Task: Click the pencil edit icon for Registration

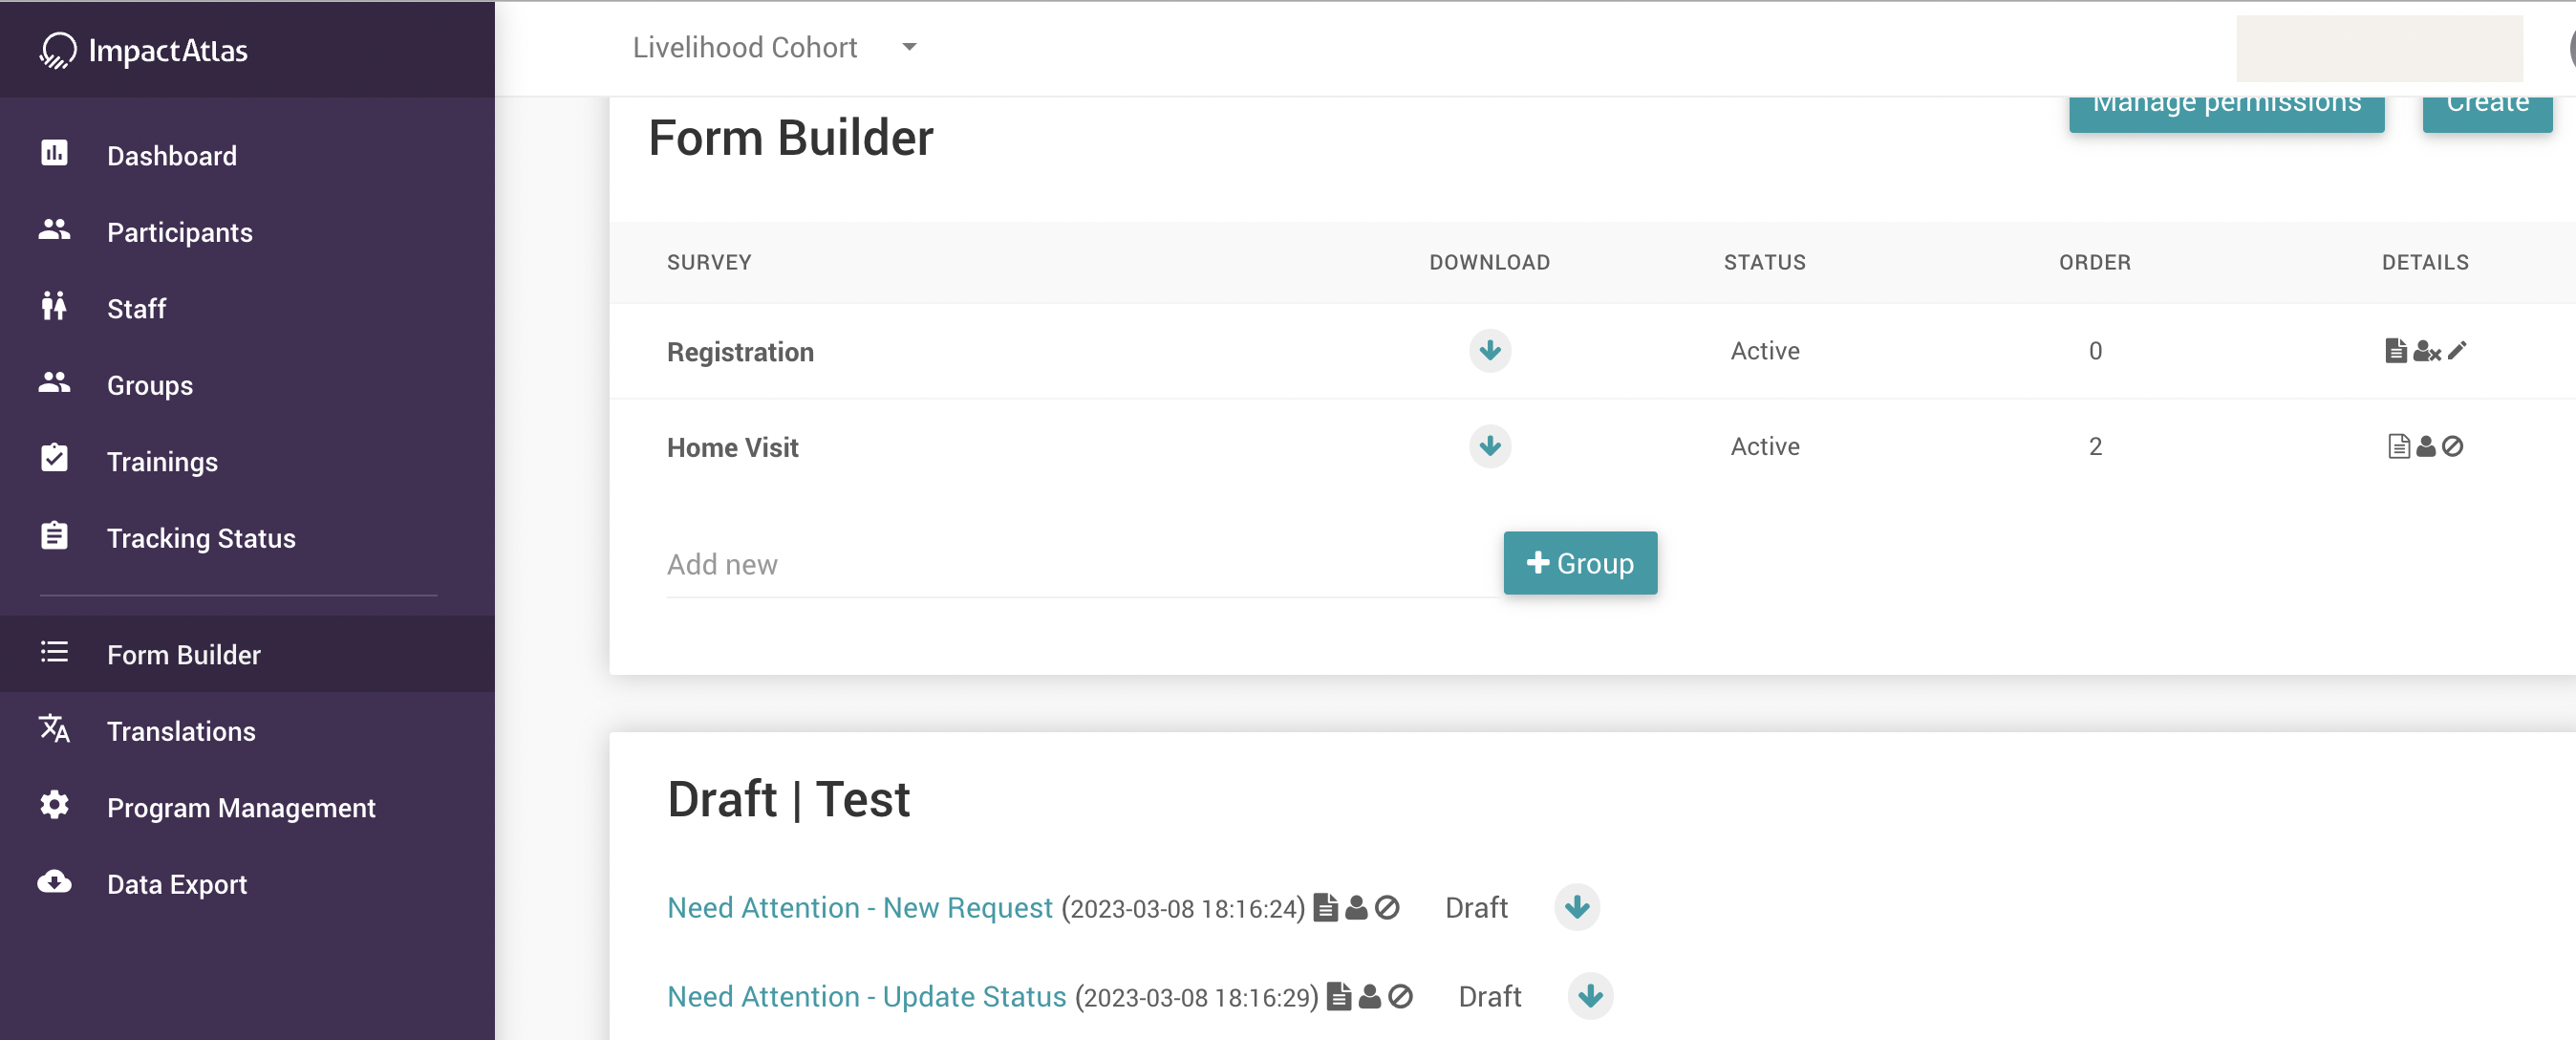Action: (2457, 350)
